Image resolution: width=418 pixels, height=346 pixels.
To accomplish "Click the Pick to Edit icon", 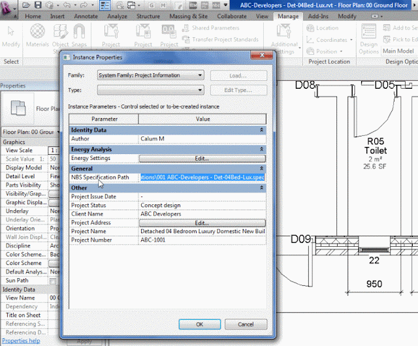I will click(x=387, y=39).
